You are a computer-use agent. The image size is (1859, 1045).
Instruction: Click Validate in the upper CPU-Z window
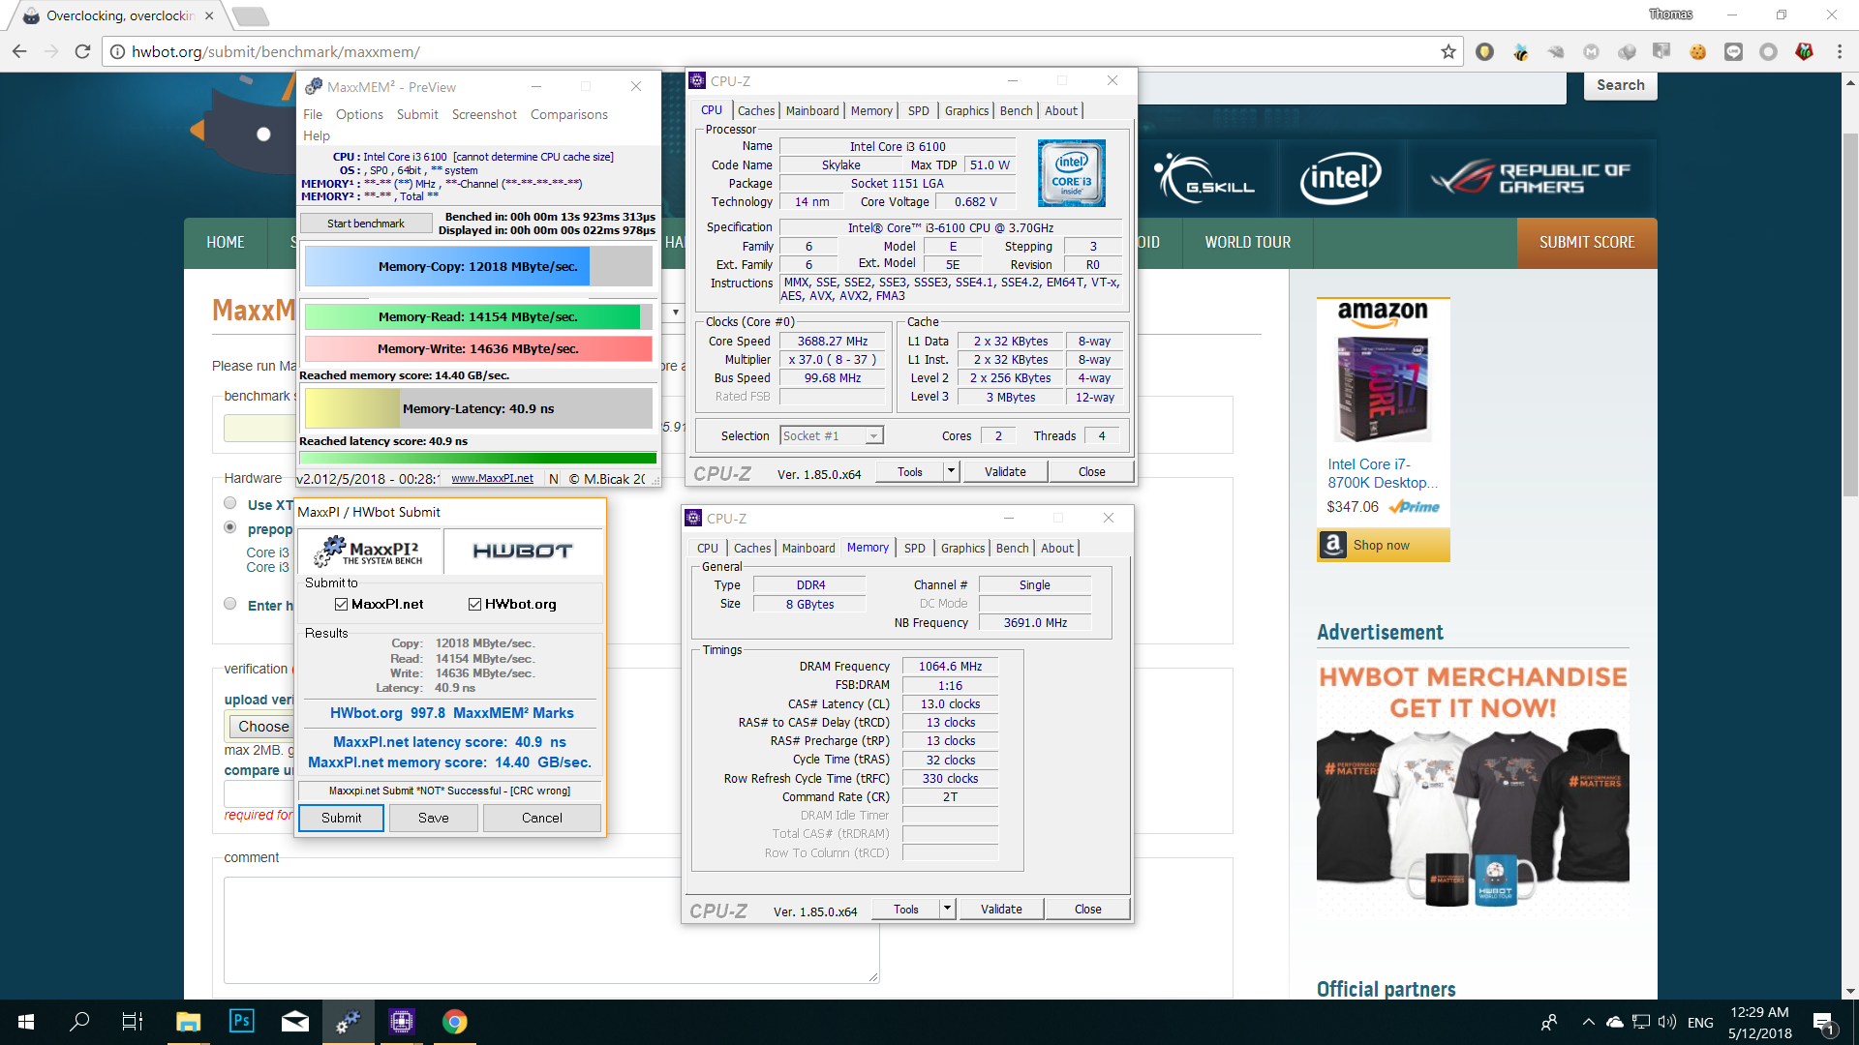[1005, 471]
